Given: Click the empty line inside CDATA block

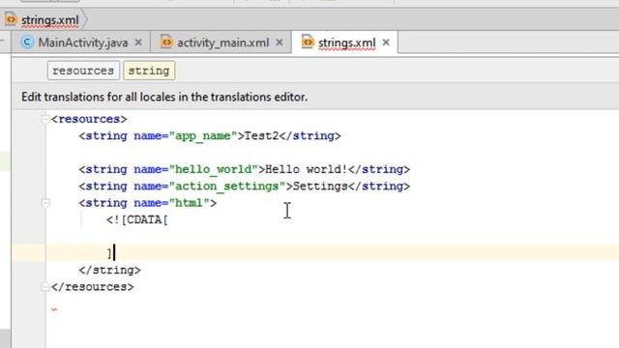Looking at the screenshot, I should (332, 236).
